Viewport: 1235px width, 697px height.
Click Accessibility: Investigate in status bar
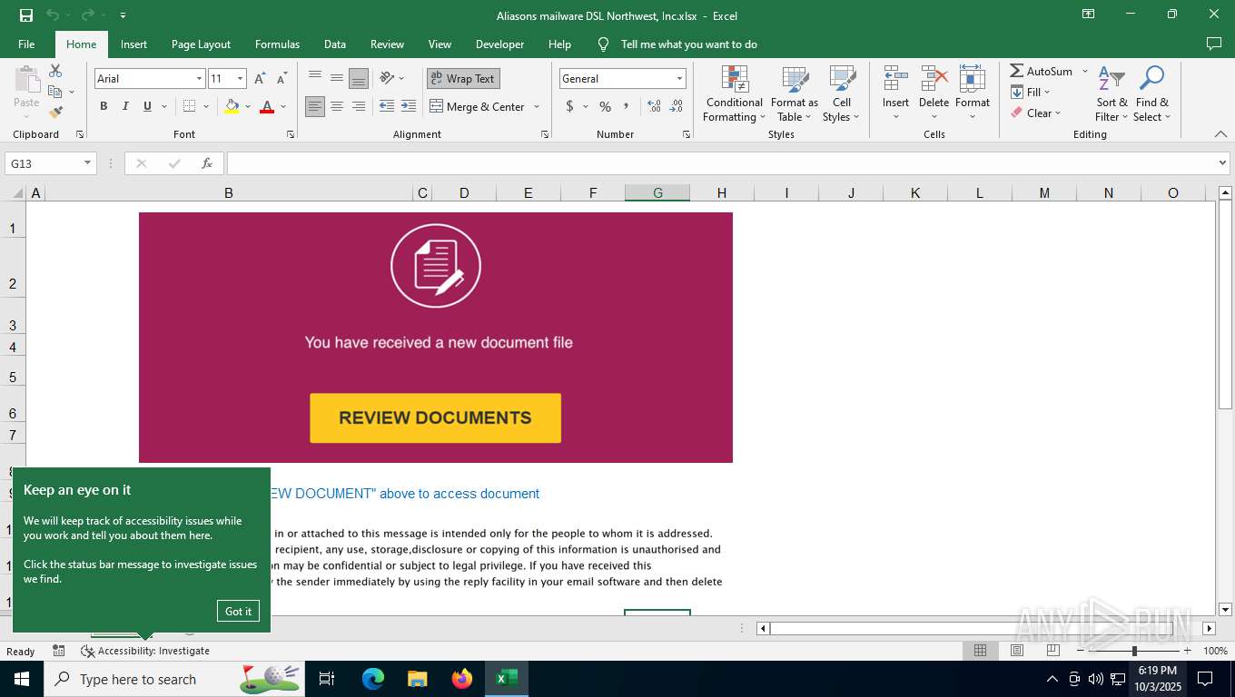(x=145, y=651)
